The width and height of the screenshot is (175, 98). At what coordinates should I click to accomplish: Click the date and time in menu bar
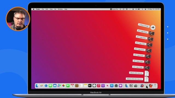154,9
